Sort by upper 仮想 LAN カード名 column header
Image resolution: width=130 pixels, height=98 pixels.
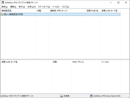click(110, 11)
